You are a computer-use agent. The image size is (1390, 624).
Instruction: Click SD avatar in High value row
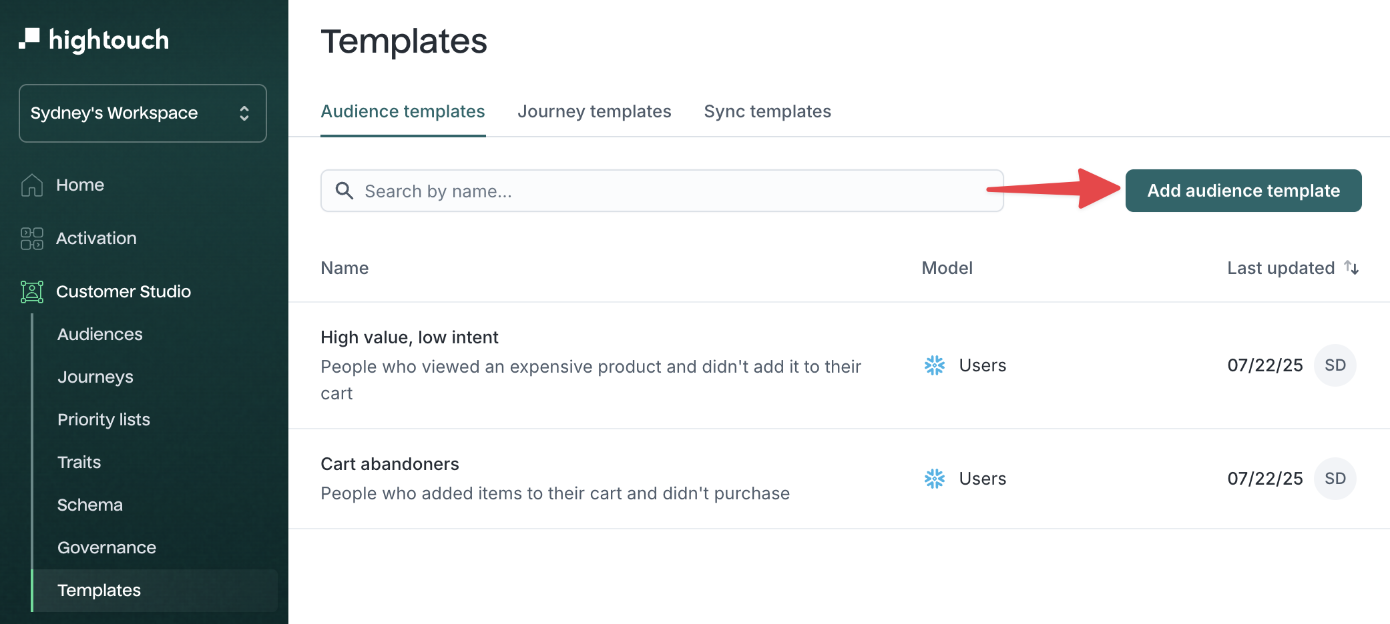click(x=1335, y=365)
